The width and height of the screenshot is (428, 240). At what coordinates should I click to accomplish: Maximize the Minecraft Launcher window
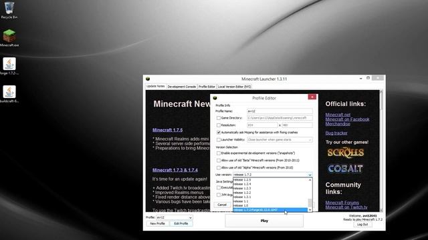(368, 78)
